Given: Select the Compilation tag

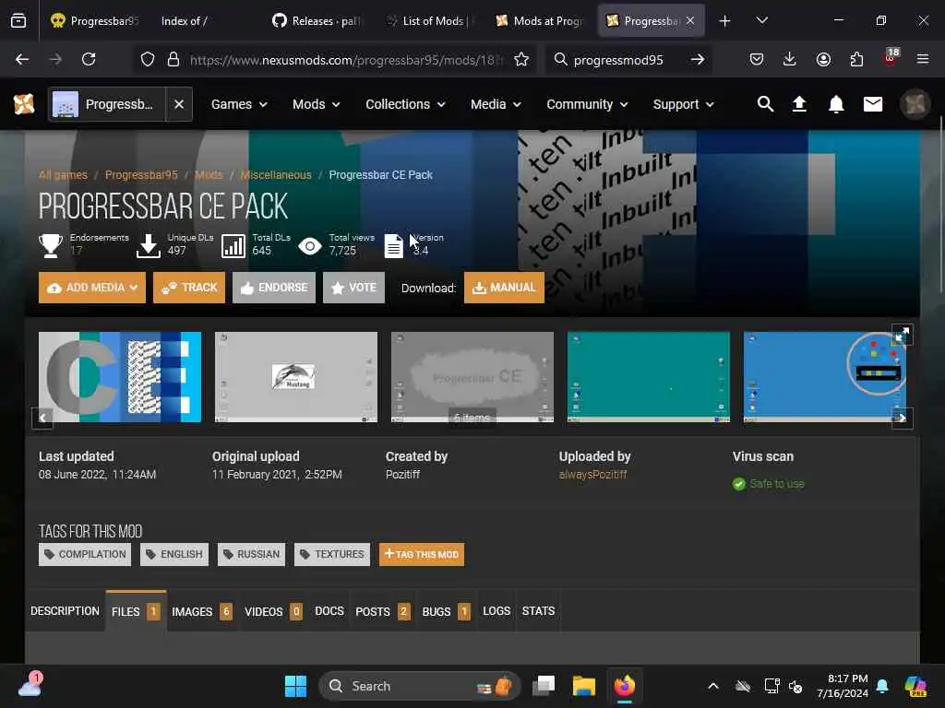Looking at the screenshot, I should [x=85, y=554].
